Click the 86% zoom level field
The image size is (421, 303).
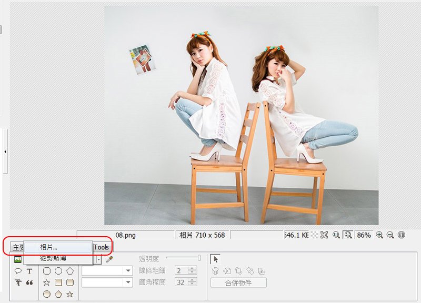point(364,235)
